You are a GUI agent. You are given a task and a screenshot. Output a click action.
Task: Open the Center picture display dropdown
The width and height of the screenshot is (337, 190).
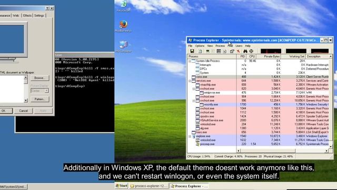[46, 91]
